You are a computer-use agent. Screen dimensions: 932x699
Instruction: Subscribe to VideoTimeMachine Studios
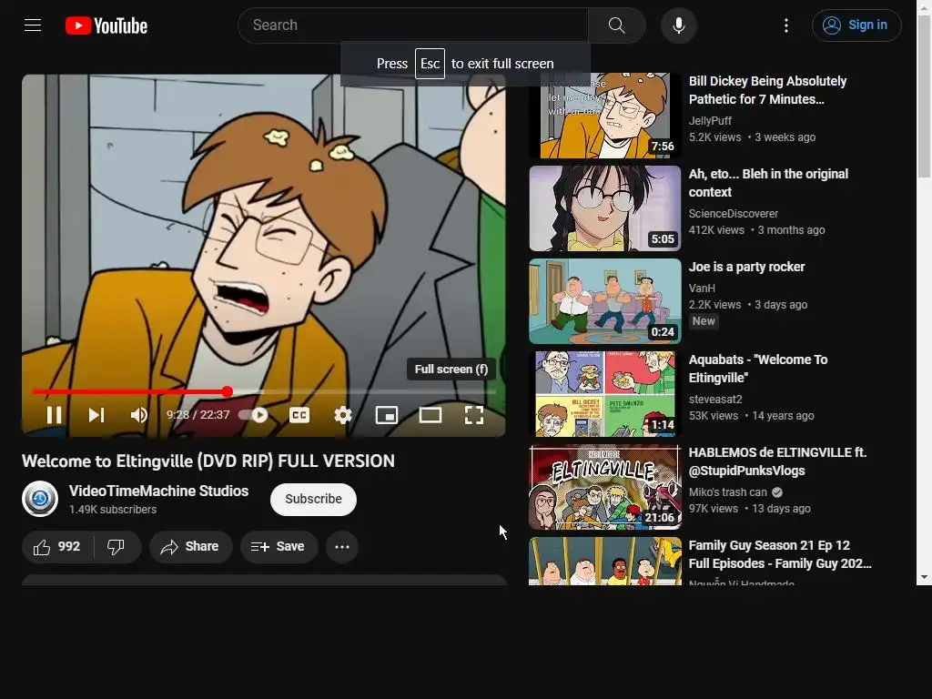313,499
